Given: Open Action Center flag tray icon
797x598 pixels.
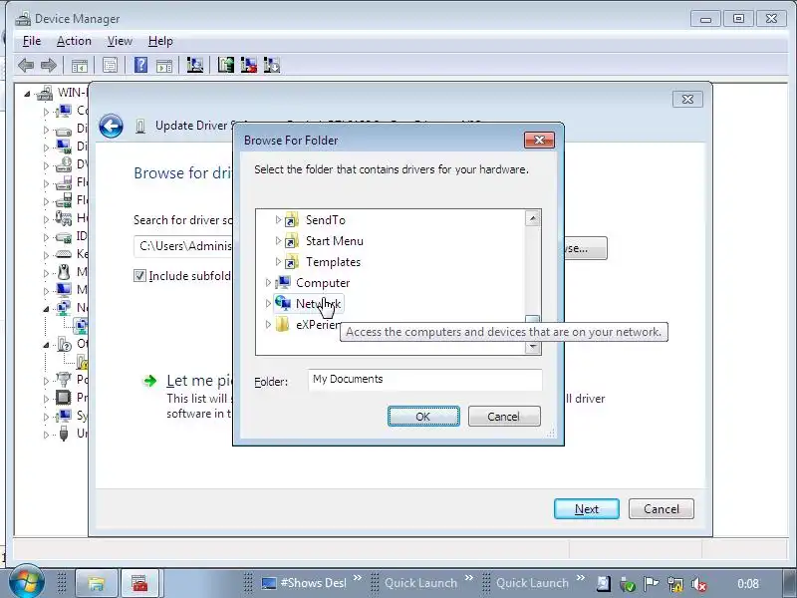Looking at the screenshot, I should click(x=652, y=583).
